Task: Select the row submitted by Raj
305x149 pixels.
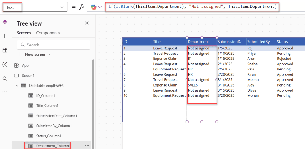Action: pyautogui.click(x=214, y=48)
